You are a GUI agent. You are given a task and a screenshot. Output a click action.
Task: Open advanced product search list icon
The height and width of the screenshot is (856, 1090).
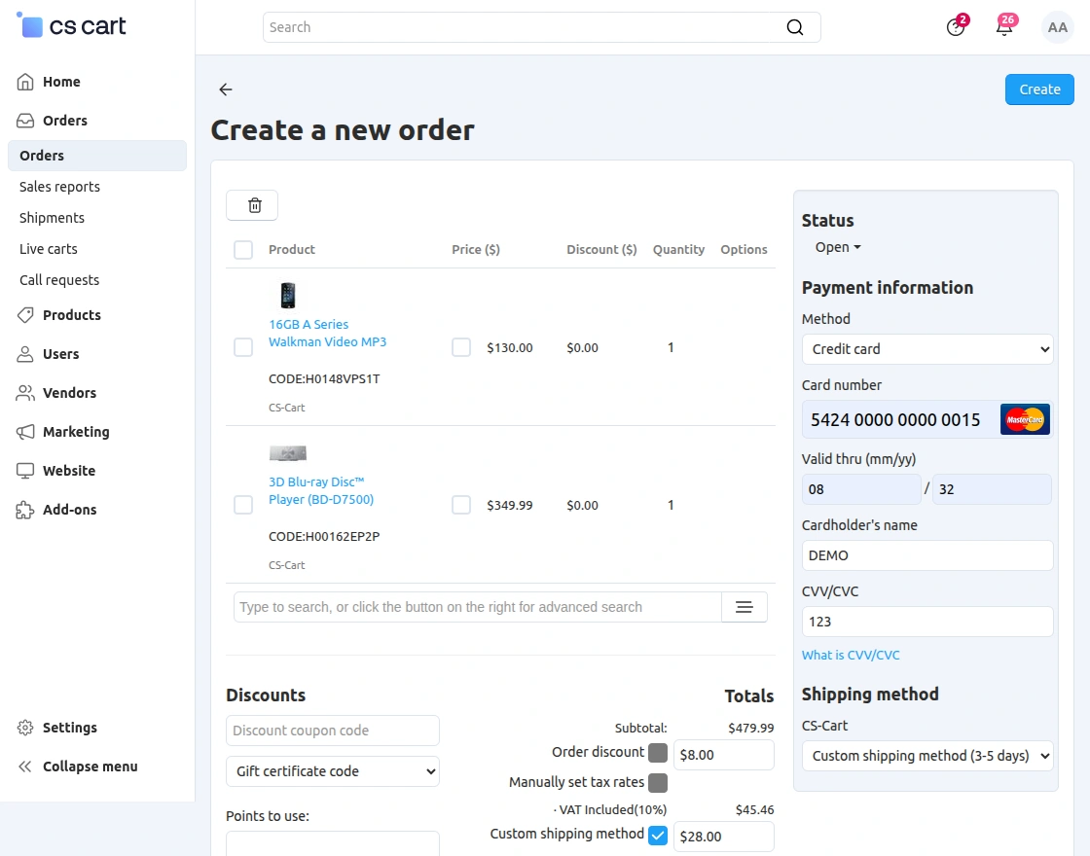(745, 607)
